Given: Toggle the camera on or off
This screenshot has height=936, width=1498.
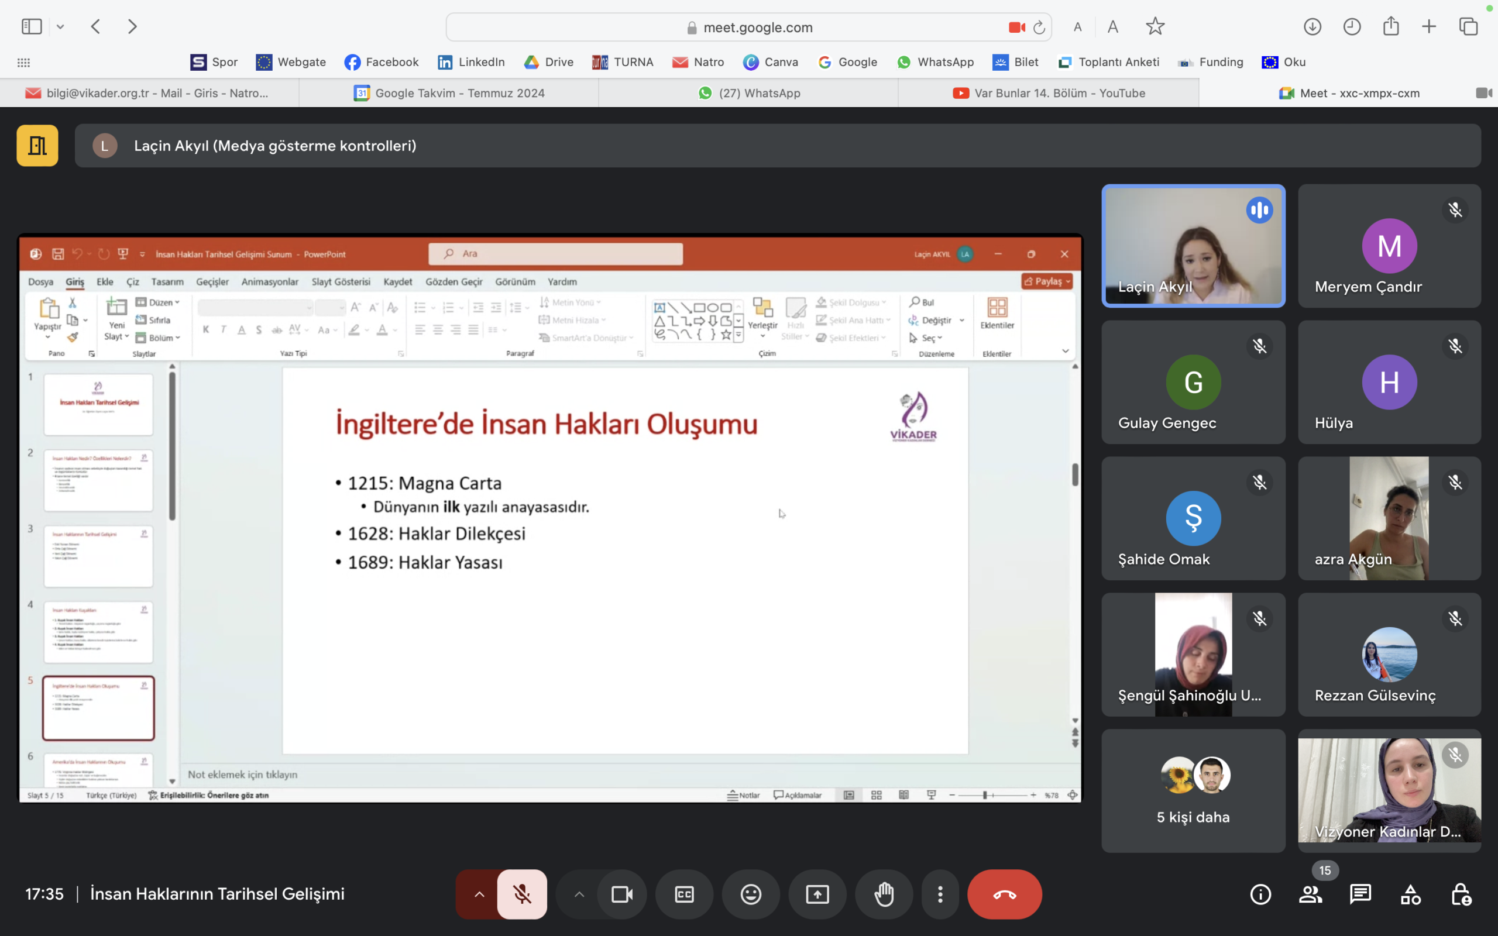Looking at the screenshot, I should pos(621,894).
